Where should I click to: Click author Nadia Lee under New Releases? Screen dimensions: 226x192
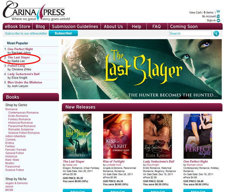(72, 165)
